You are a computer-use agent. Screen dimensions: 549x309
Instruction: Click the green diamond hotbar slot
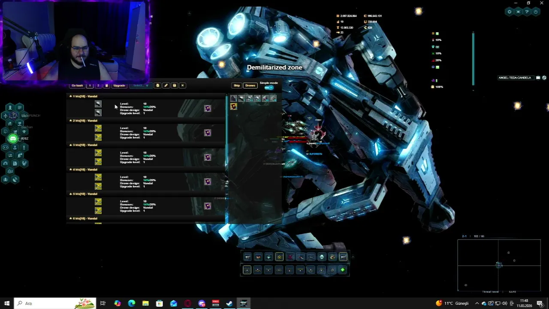point(343,270)
